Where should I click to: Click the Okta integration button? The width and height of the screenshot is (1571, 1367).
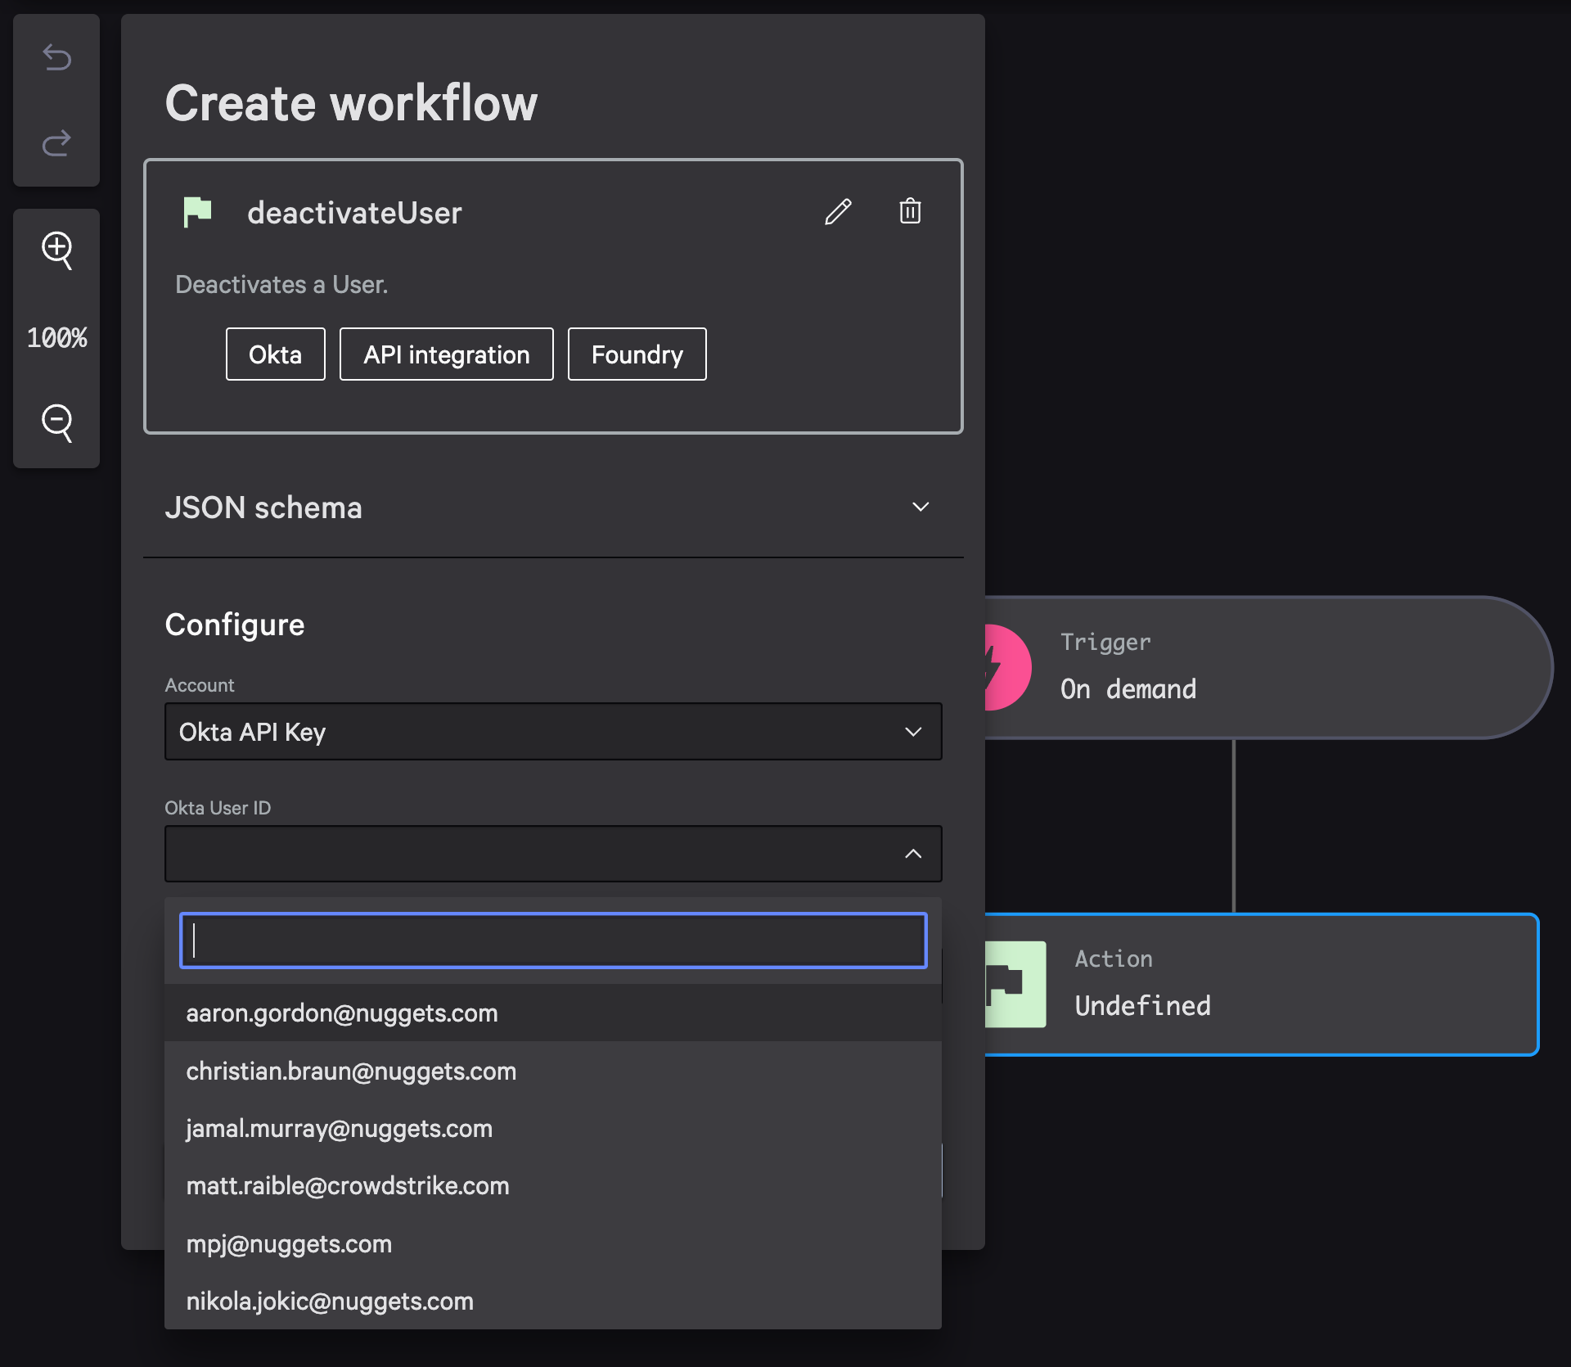(275, 353)
